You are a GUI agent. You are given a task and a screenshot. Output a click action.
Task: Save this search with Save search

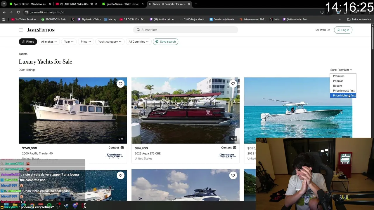[x=165, y=42]
